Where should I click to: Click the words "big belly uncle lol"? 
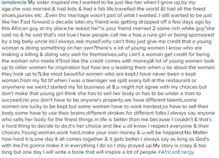(32, 41)
